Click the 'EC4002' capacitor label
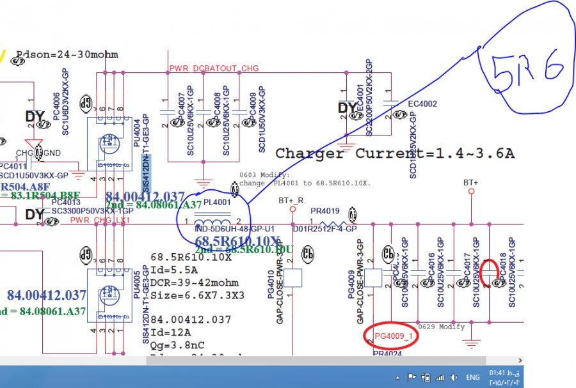This screenshot has width=576, height=388. pyautogui.click(x=422, y=104)
